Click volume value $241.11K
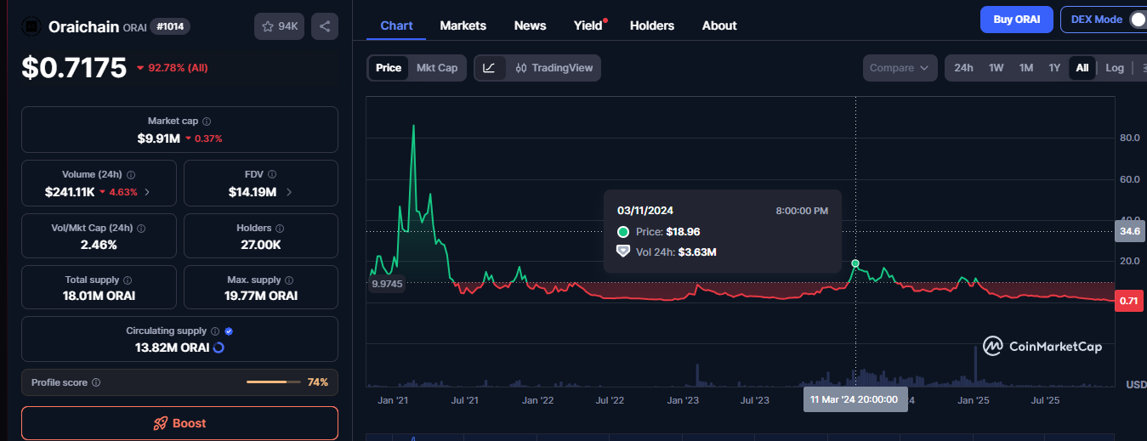The width and height of the screenshot is (1147, 441). [70, 192]
